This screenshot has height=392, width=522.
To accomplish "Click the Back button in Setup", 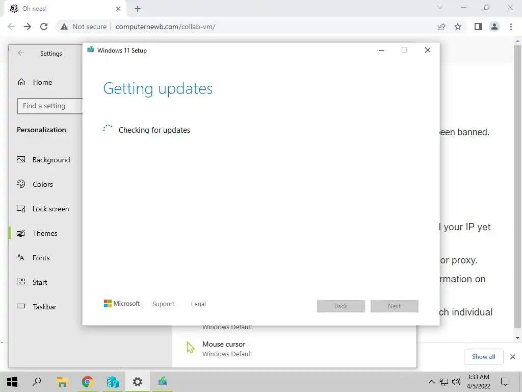I will [341, 306].
